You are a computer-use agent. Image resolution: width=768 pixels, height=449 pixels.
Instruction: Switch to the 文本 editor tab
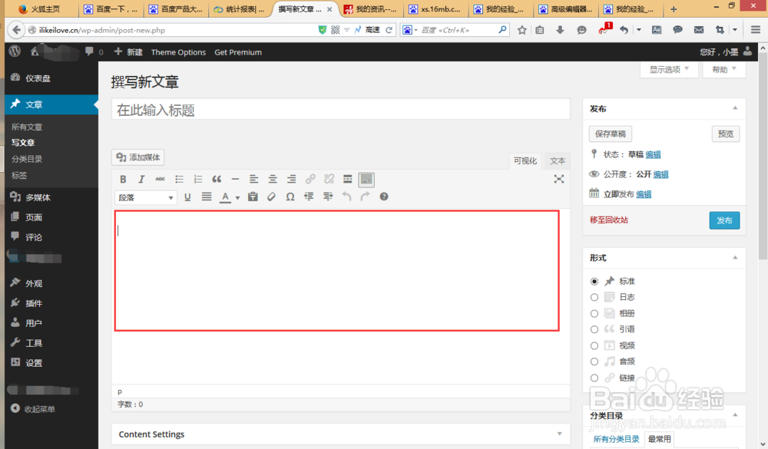pos(558,160)
